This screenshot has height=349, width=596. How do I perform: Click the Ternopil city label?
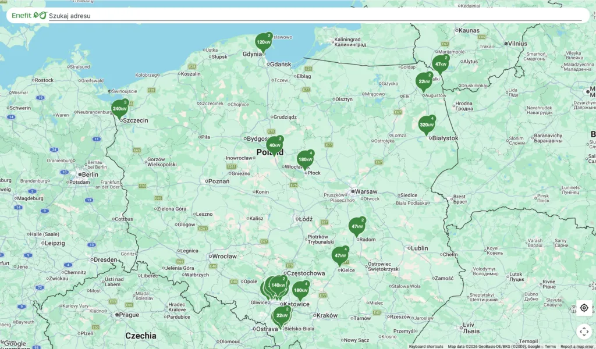(528, 341)
